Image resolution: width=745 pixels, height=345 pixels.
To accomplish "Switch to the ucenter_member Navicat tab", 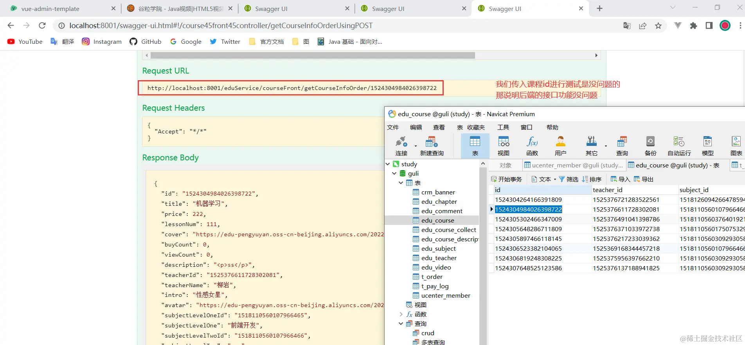I will coord(574,165).
